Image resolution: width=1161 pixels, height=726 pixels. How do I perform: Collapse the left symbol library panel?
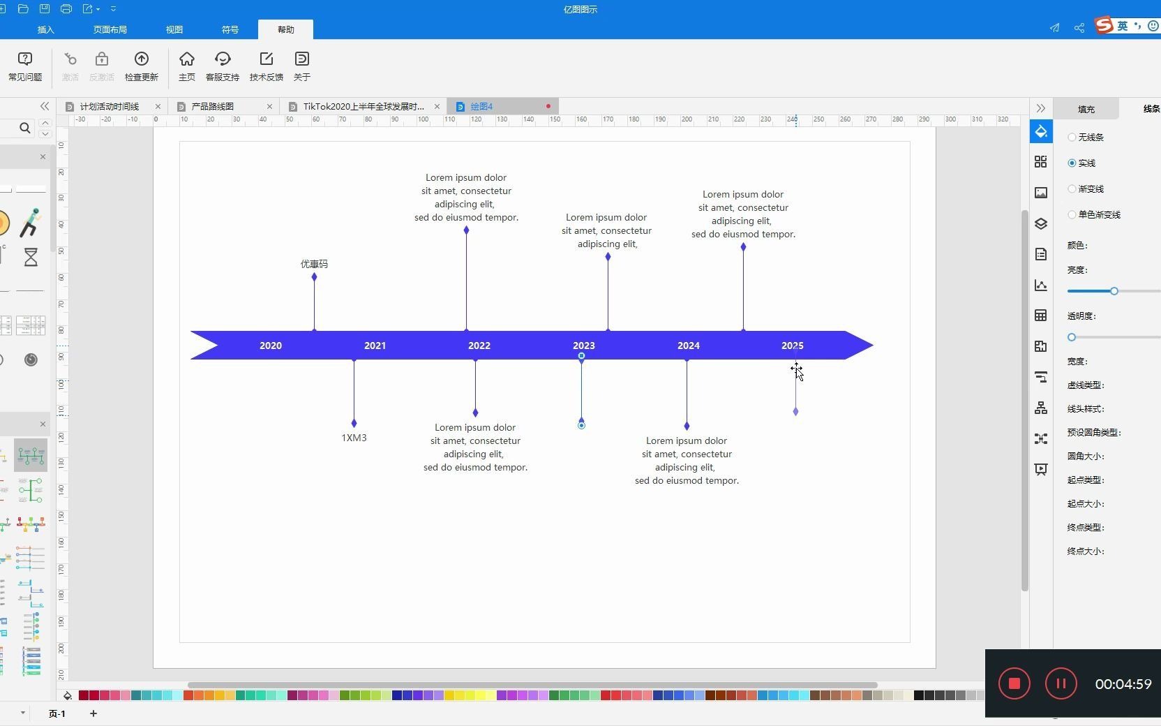[x=45, y=106]
